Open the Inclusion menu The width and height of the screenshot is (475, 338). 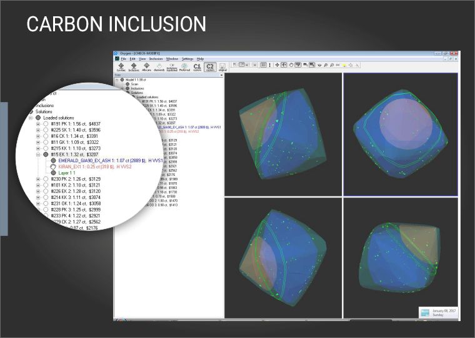point(156,58)
